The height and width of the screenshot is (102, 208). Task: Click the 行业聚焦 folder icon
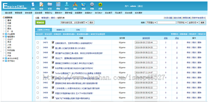(6, 34)
